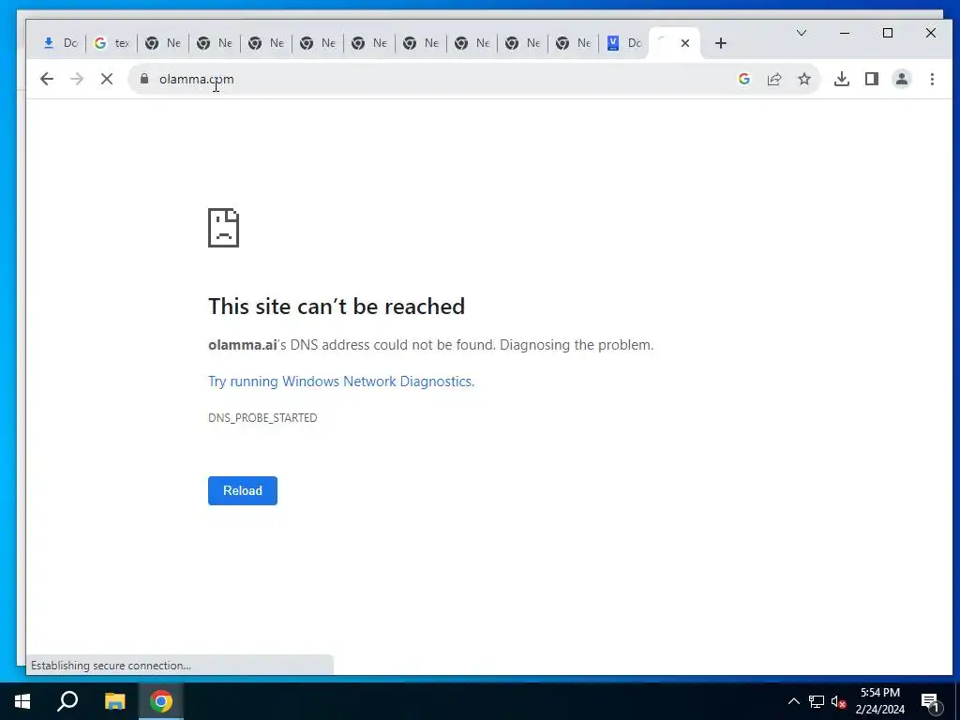The image size is (960, 720).
Task: Expand the tab search chevron
Action: click(x=802, y=33)
